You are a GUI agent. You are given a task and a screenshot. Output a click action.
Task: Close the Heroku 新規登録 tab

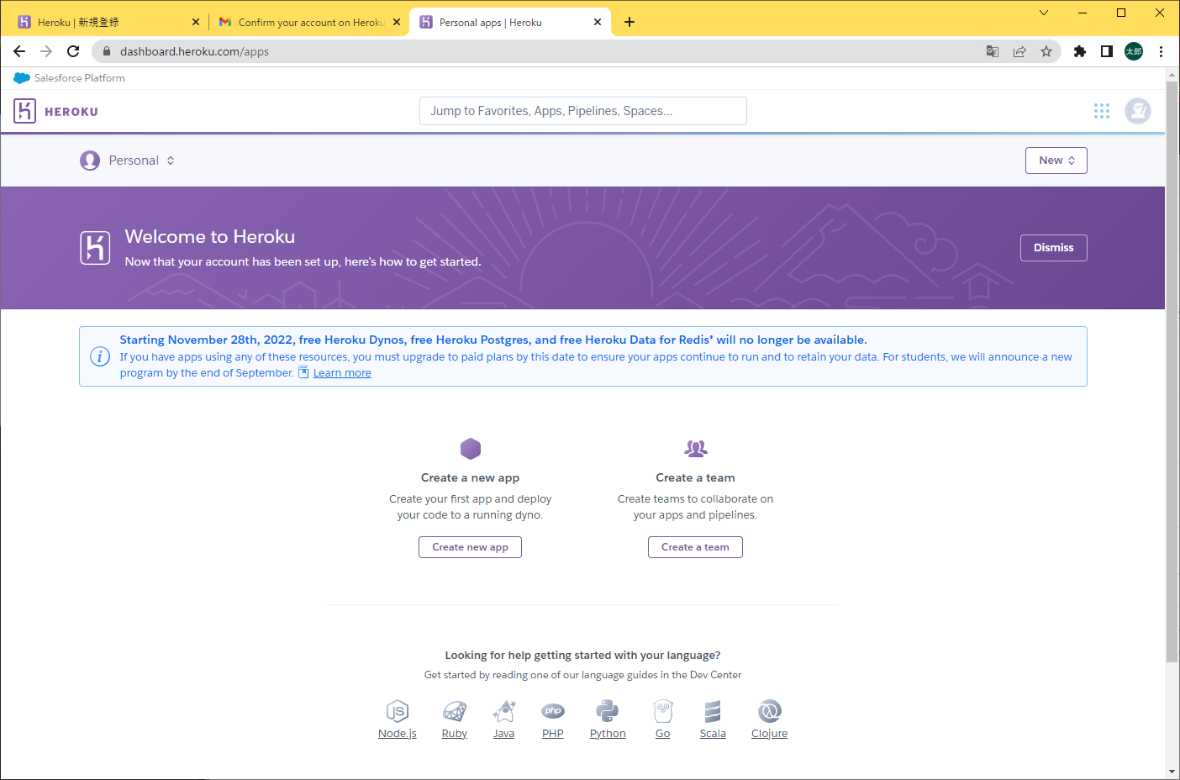(196, 22)
